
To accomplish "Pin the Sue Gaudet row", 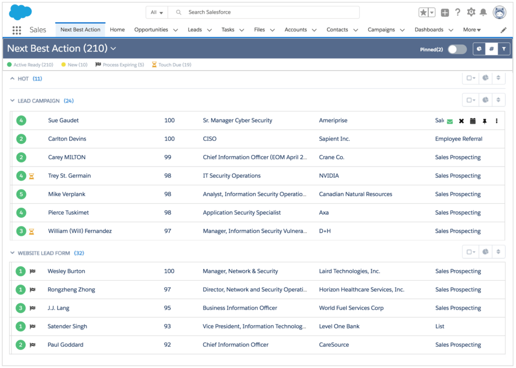I will (x=485, y=121).
